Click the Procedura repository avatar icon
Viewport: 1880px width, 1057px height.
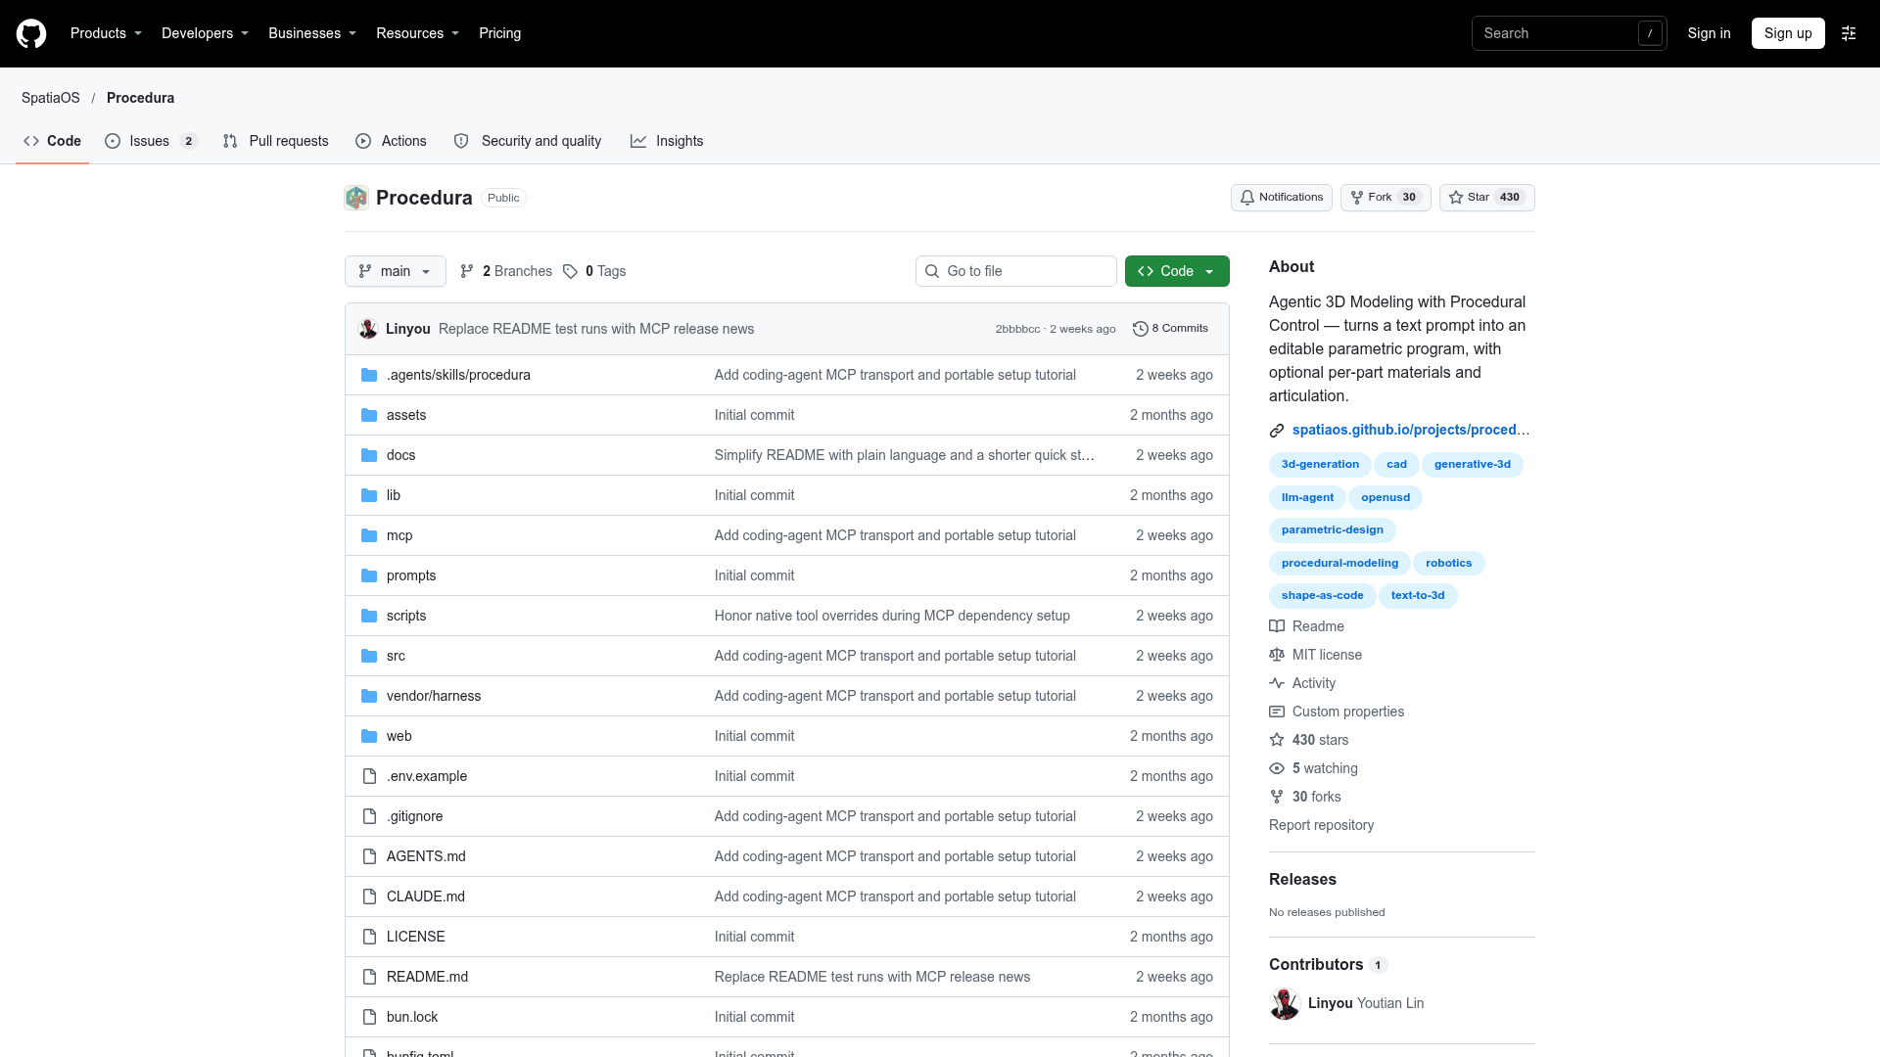coord(356,198)
